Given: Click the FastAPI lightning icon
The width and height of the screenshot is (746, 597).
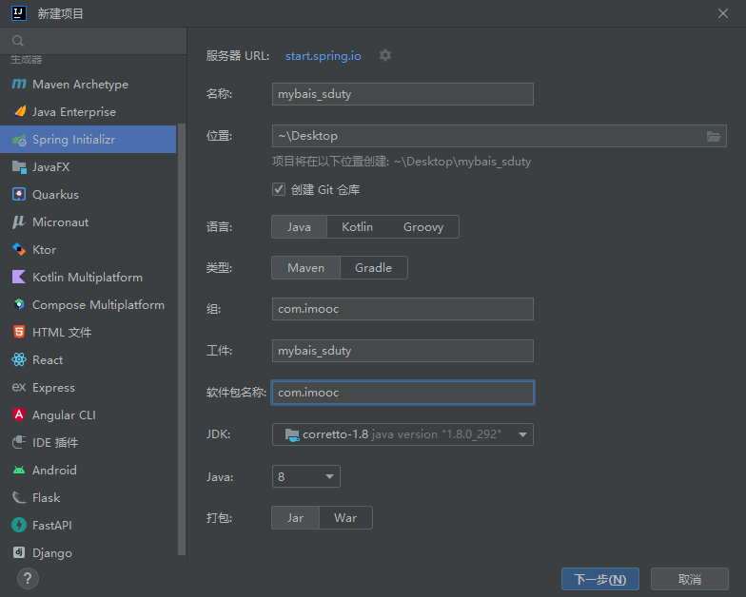Looking at the screenshot, I should click(19, 525).
